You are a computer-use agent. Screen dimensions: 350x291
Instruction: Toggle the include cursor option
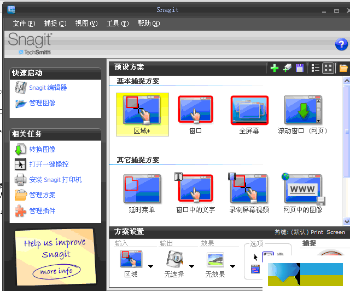[x=255, y=257]
